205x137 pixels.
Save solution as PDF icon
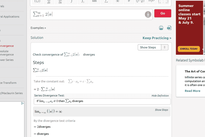(169, 28)
